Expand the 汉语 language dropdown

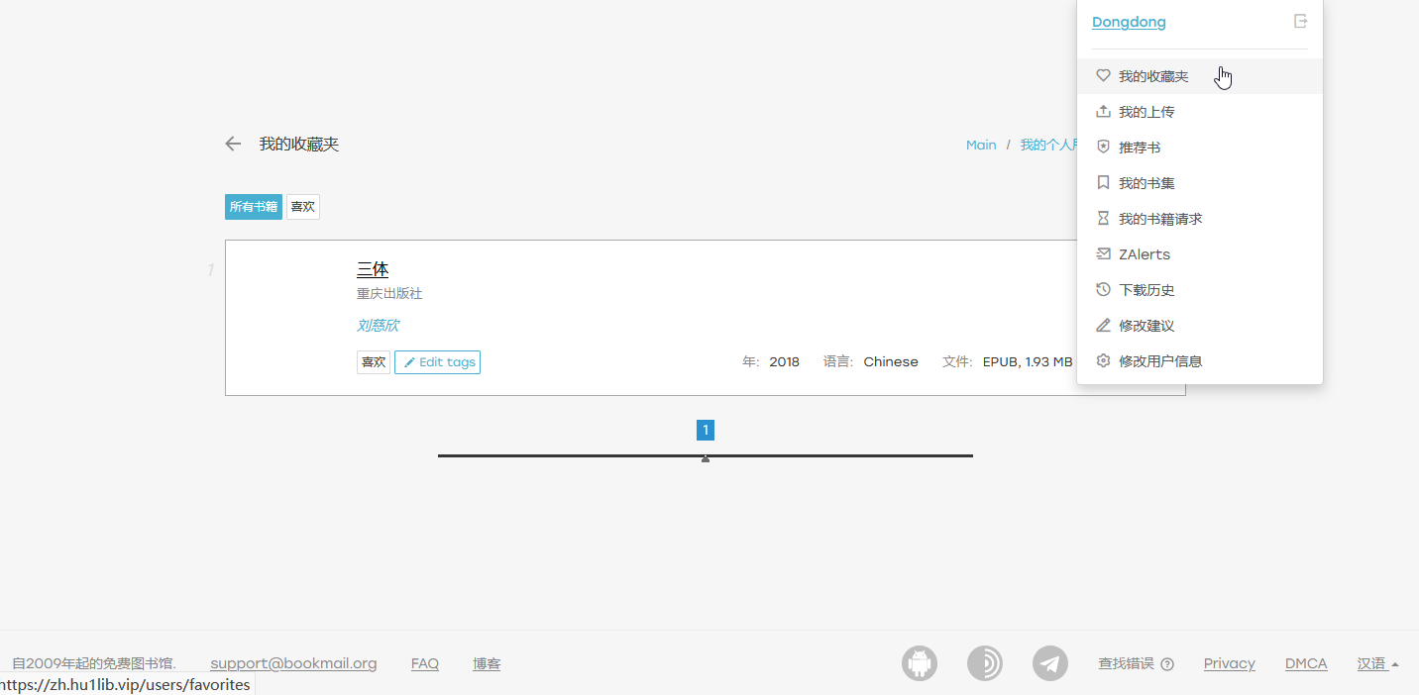1377,663
